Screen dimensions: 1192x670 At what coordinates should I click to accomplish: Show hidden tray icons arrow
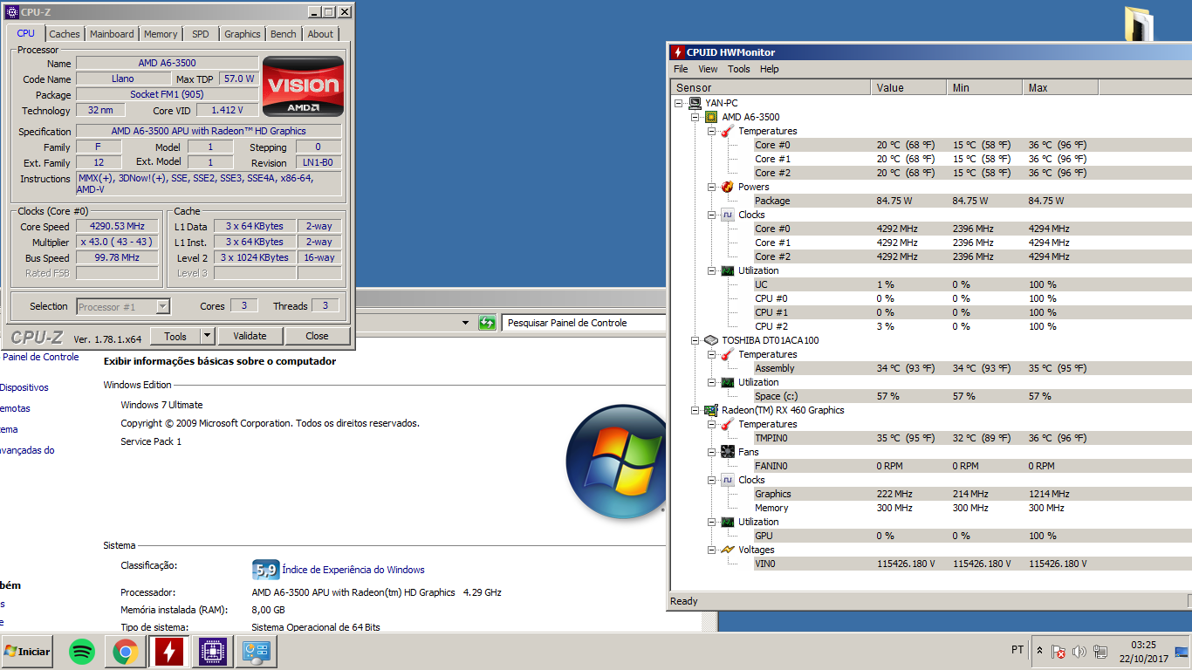1039,651
